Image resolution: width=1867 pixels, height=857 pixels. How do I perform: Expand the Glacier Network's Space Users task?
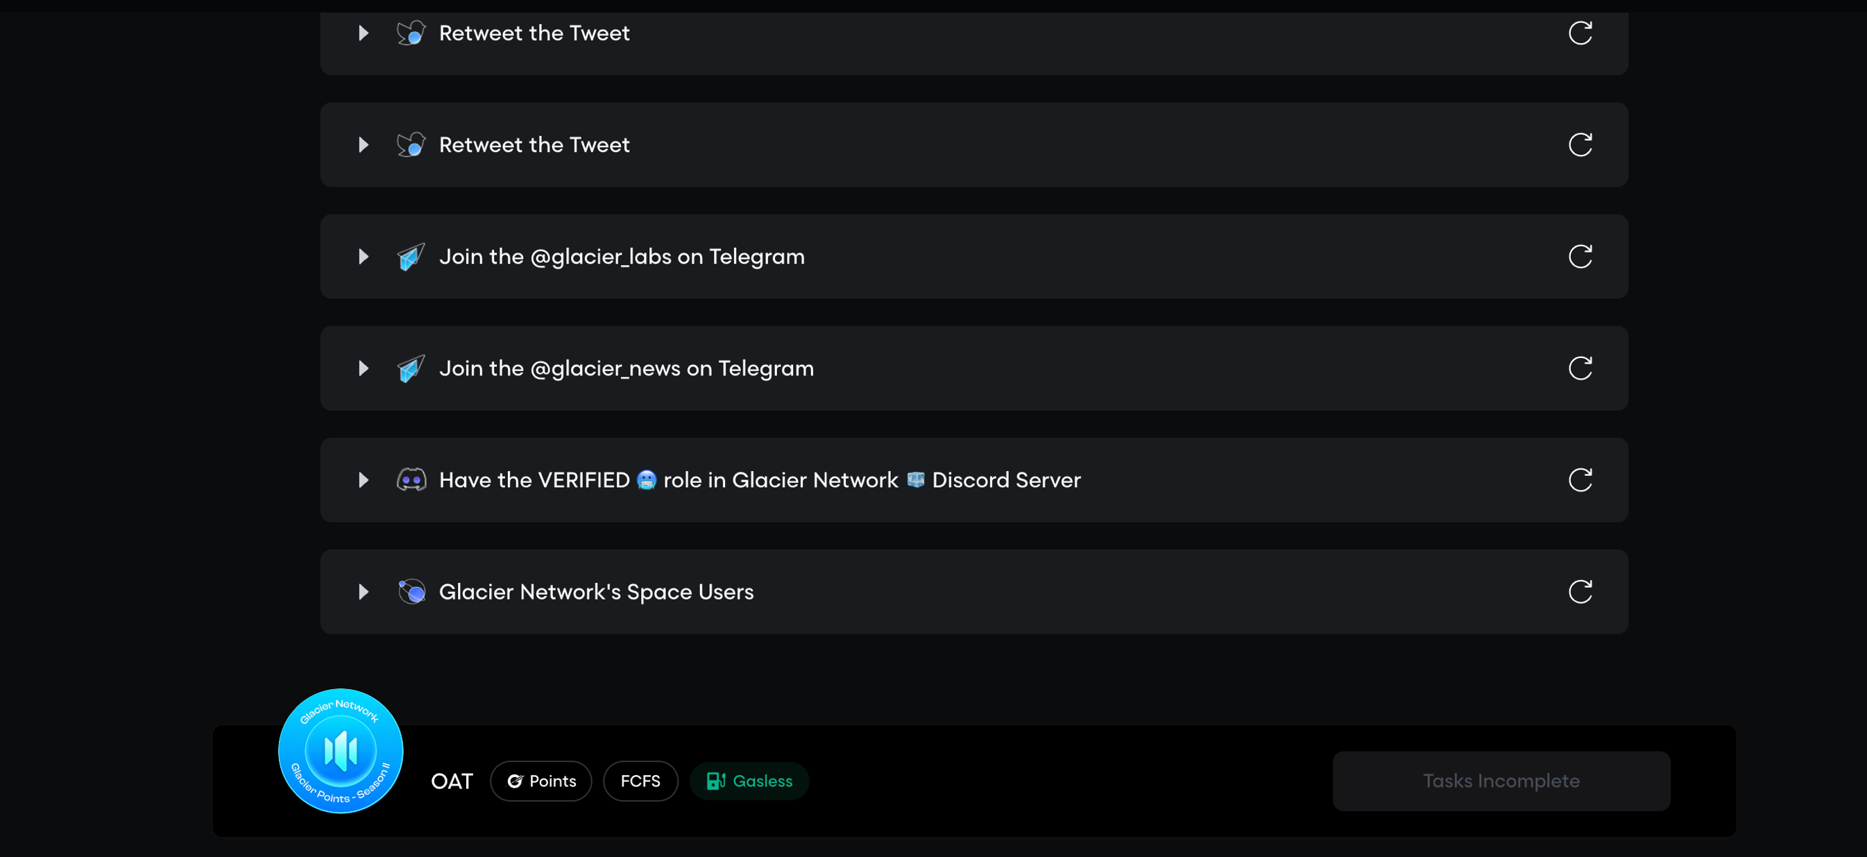[364, 592]
